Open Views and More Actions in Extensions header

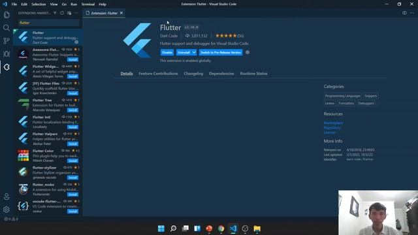pos(76,13)
